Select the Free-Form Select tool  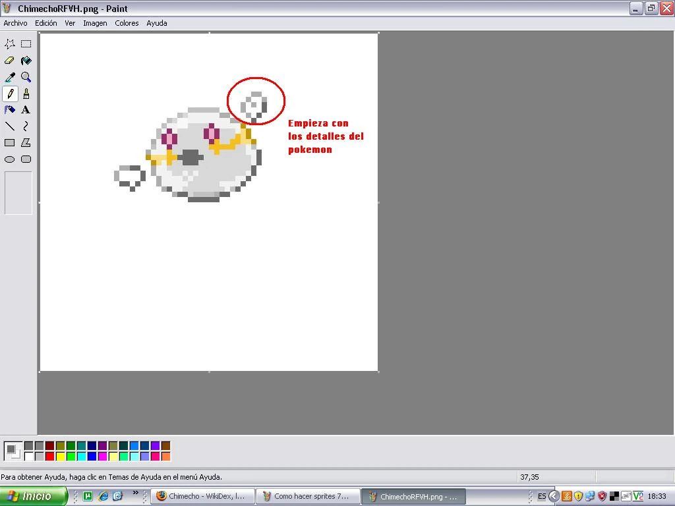(x=10, y=44)
